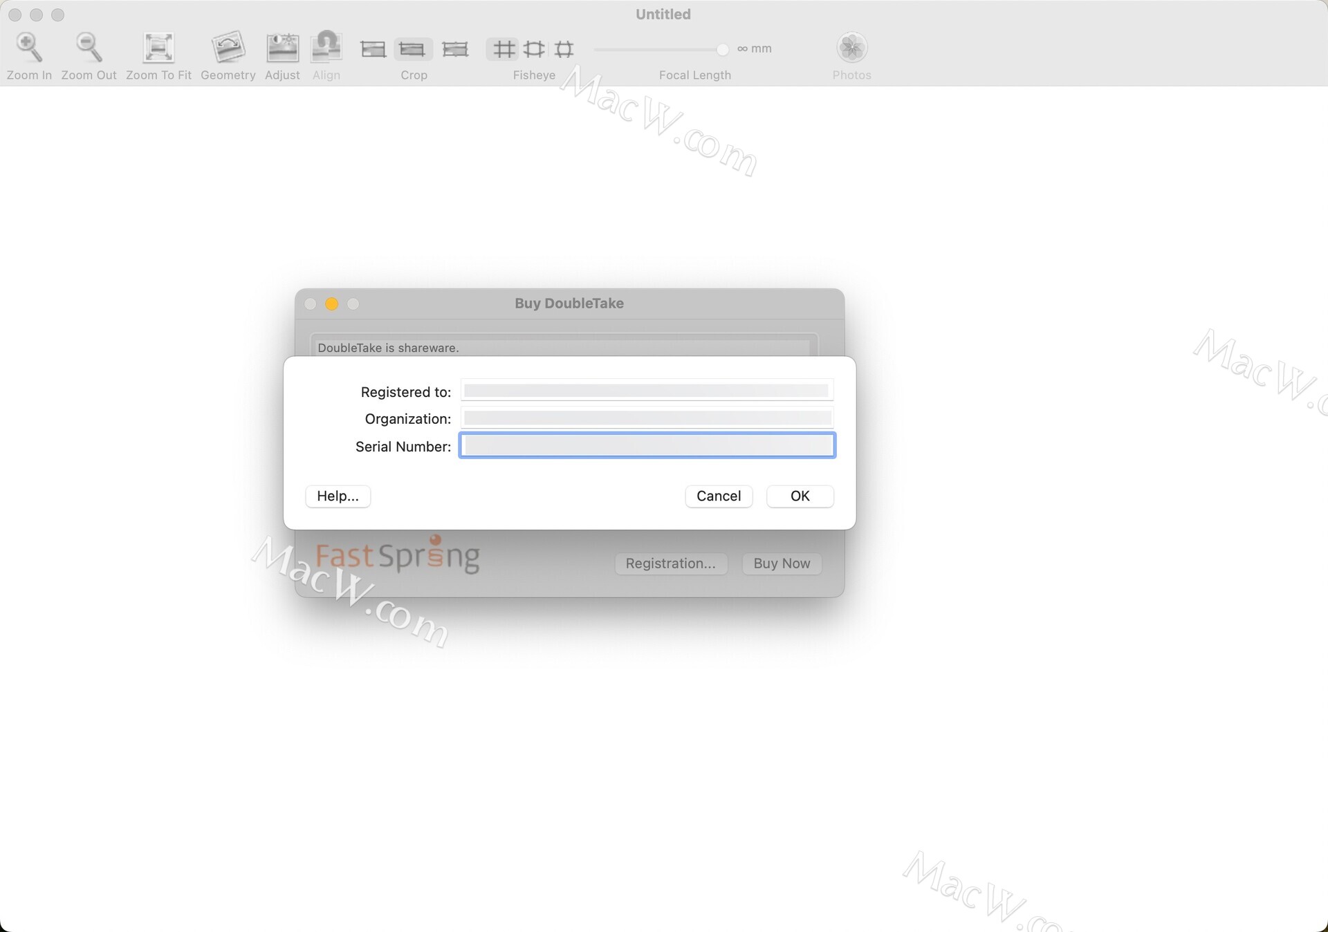Click the Align stamp icon
Image resolution: width=1328 pixels, height=932 pixels.
pos(326,48)
